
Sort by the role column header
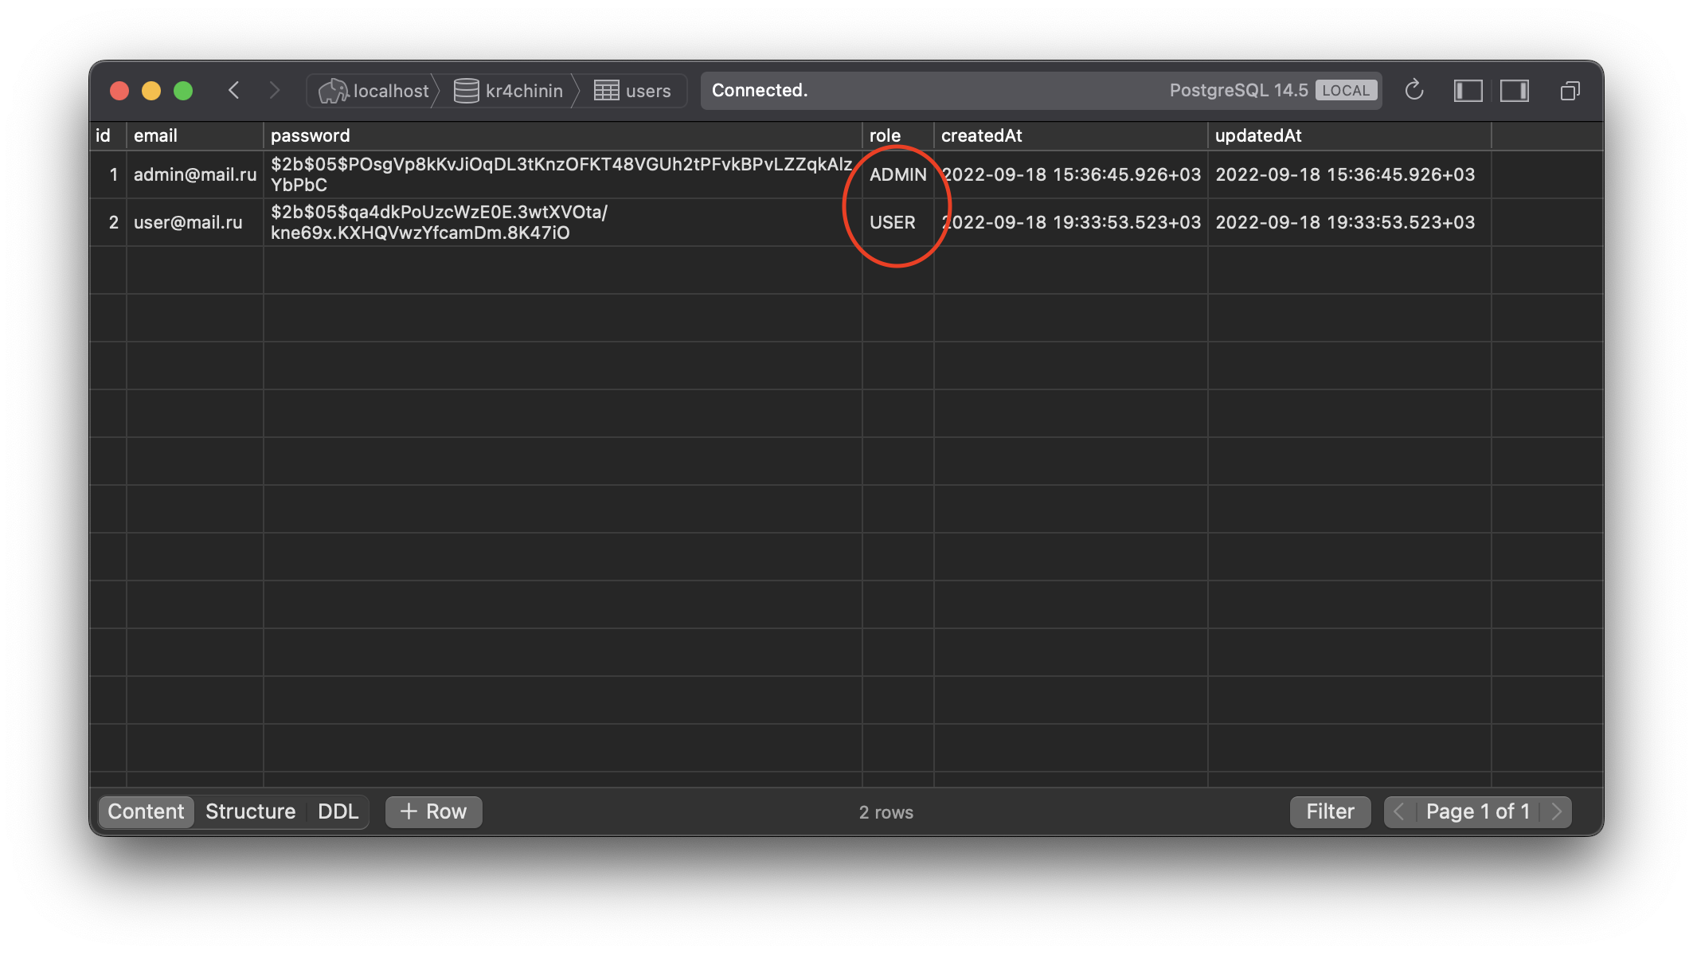click(885, 135)
